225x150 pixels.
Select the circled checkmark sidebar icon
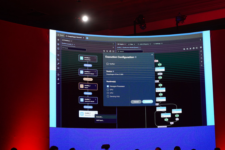pos(58,48)
